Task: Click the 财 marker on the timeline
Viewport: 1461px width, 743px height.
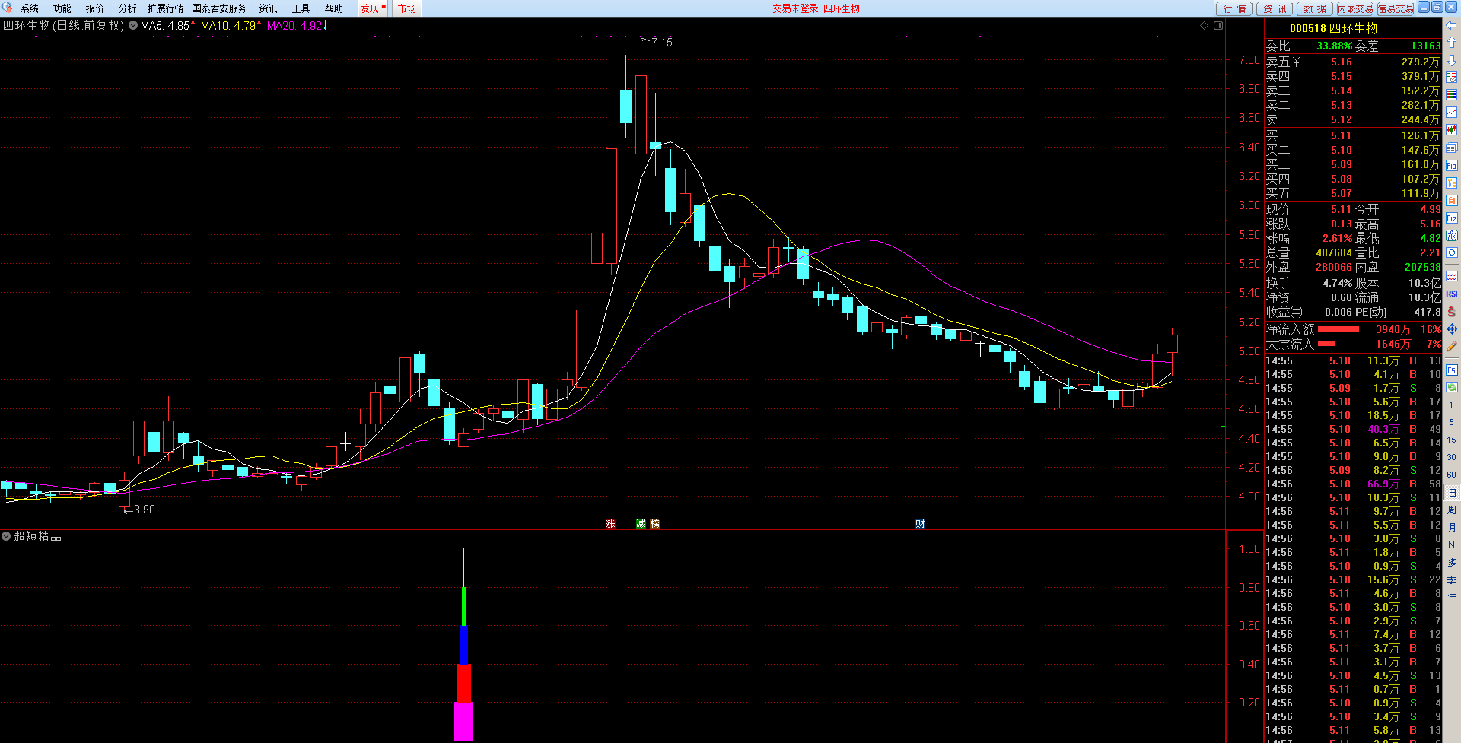Action: [920, 524]
